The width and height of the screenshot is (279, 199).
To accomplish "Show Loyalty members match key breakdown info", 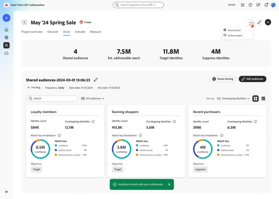I will coord(59,135).
